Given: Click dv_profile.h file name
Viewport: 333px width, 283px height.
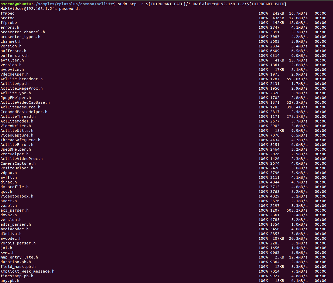Looking at the screenshot, I should tap(15, 187).
